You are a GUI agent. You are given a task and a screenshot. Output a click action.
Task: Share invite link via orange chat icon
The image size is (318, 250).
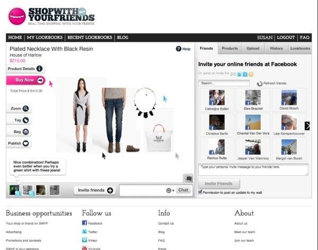(251, 74)
